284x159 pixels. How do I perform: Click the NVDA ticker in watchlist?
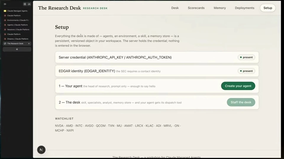tap(59, 126)
